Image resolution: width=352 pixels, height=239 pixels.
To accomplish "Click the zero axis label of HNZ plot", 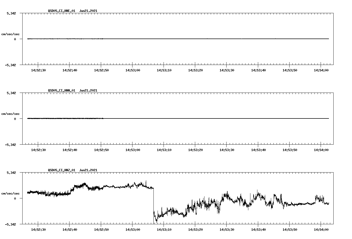I will pos(15,198).
